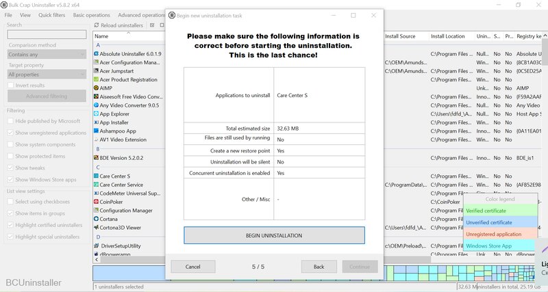Toggle Show Windows Store apps checkbox
548x292 pixels.
pyautogui.click(x=10, y=180)
